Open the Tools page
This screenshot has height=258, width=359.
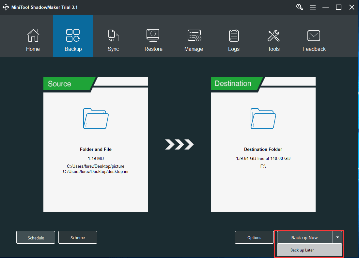pyautogui.click(x=273, y=36)
